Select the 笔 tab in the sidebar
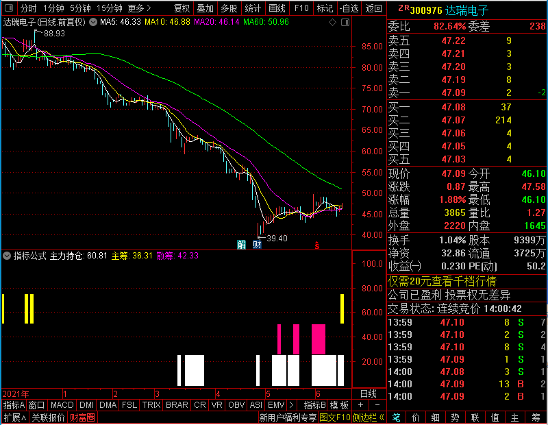Screen dimensions: 548x425 [396, 417]
